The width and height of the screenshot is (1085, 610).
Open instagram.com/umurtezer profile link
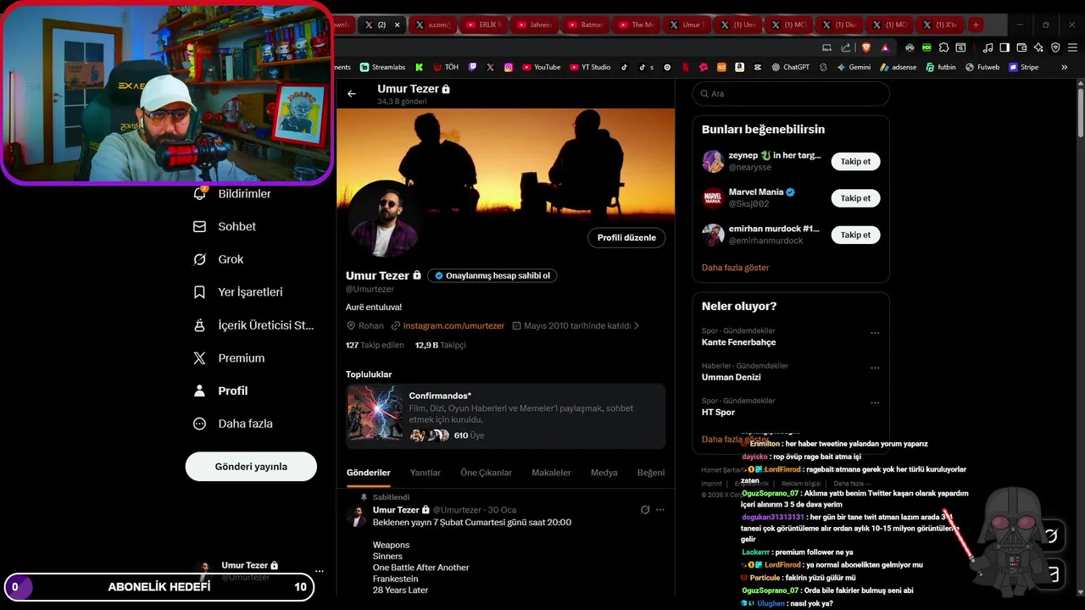point(453,325)
